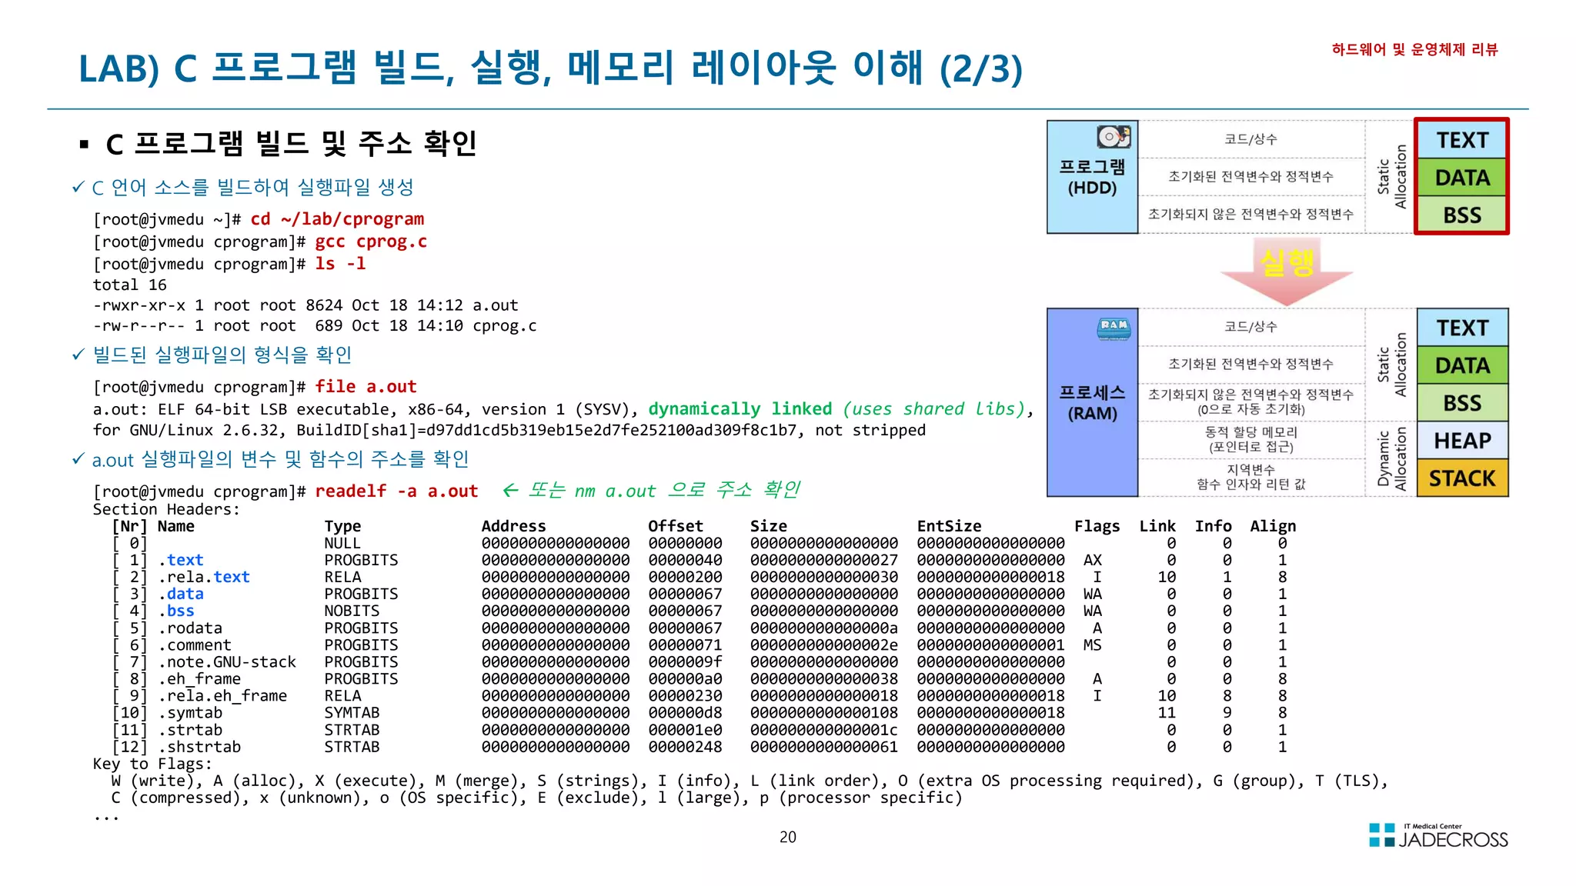The width and height of the screenshot is (1576, 886).
Task: Click the '.rodata' section name
Action: point(190,628)
